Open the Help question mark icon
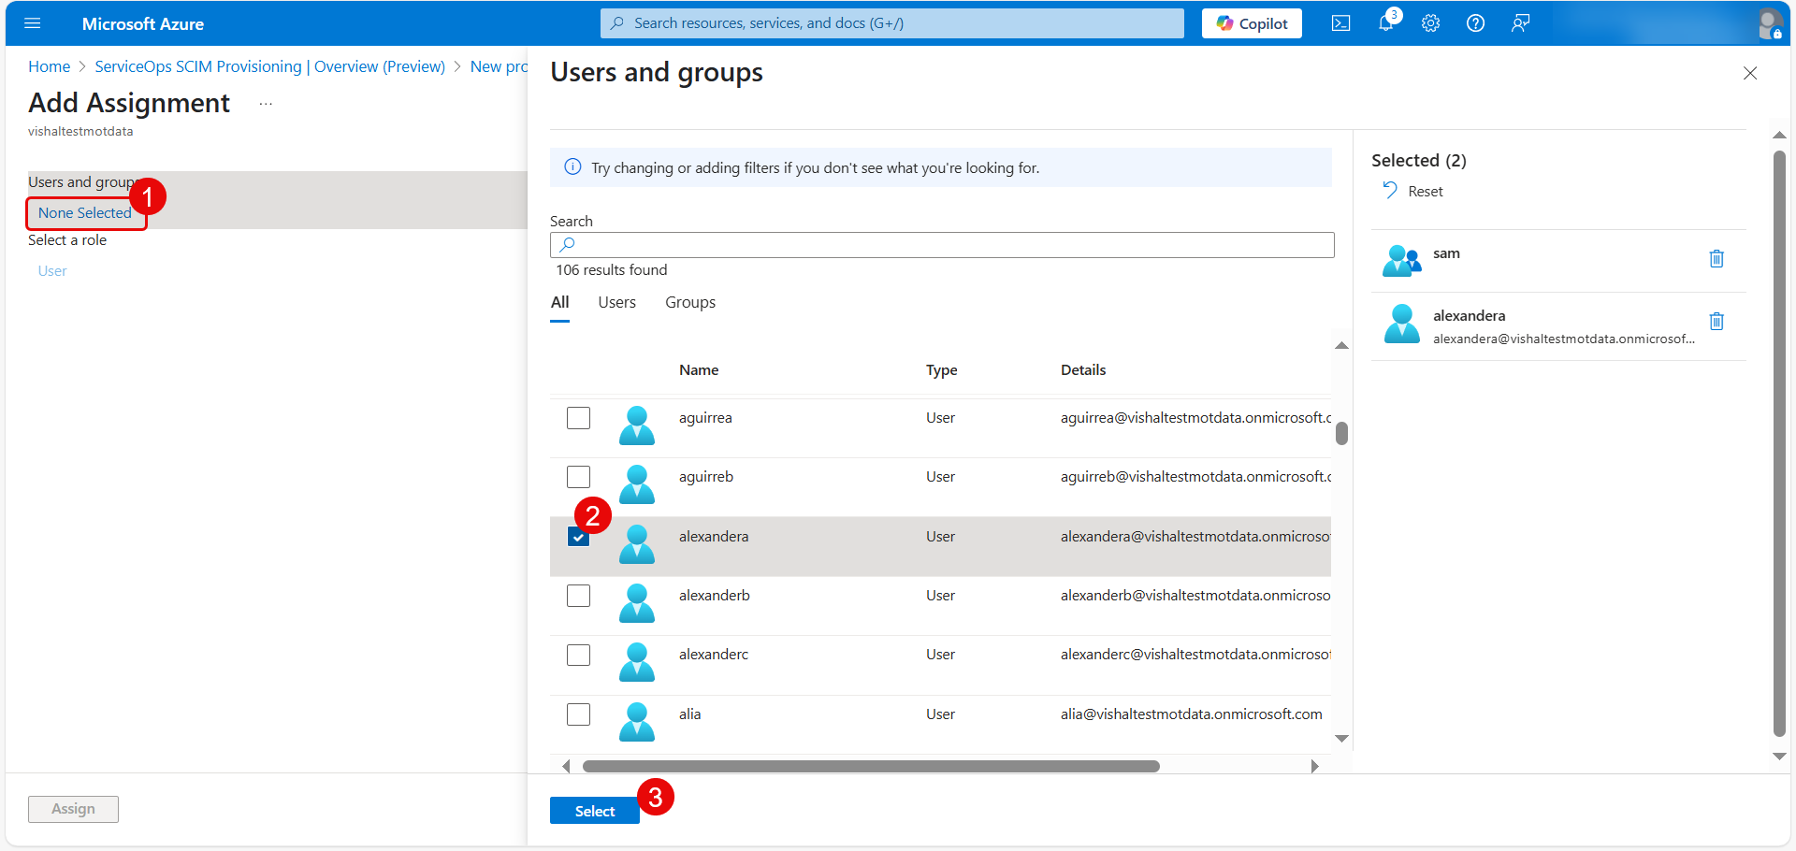This screenshot has height=851, width=1796. [1475, 23]
